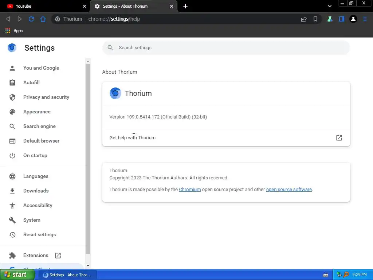
Task: Open Downloads settings
Action: tap(36, 191)
